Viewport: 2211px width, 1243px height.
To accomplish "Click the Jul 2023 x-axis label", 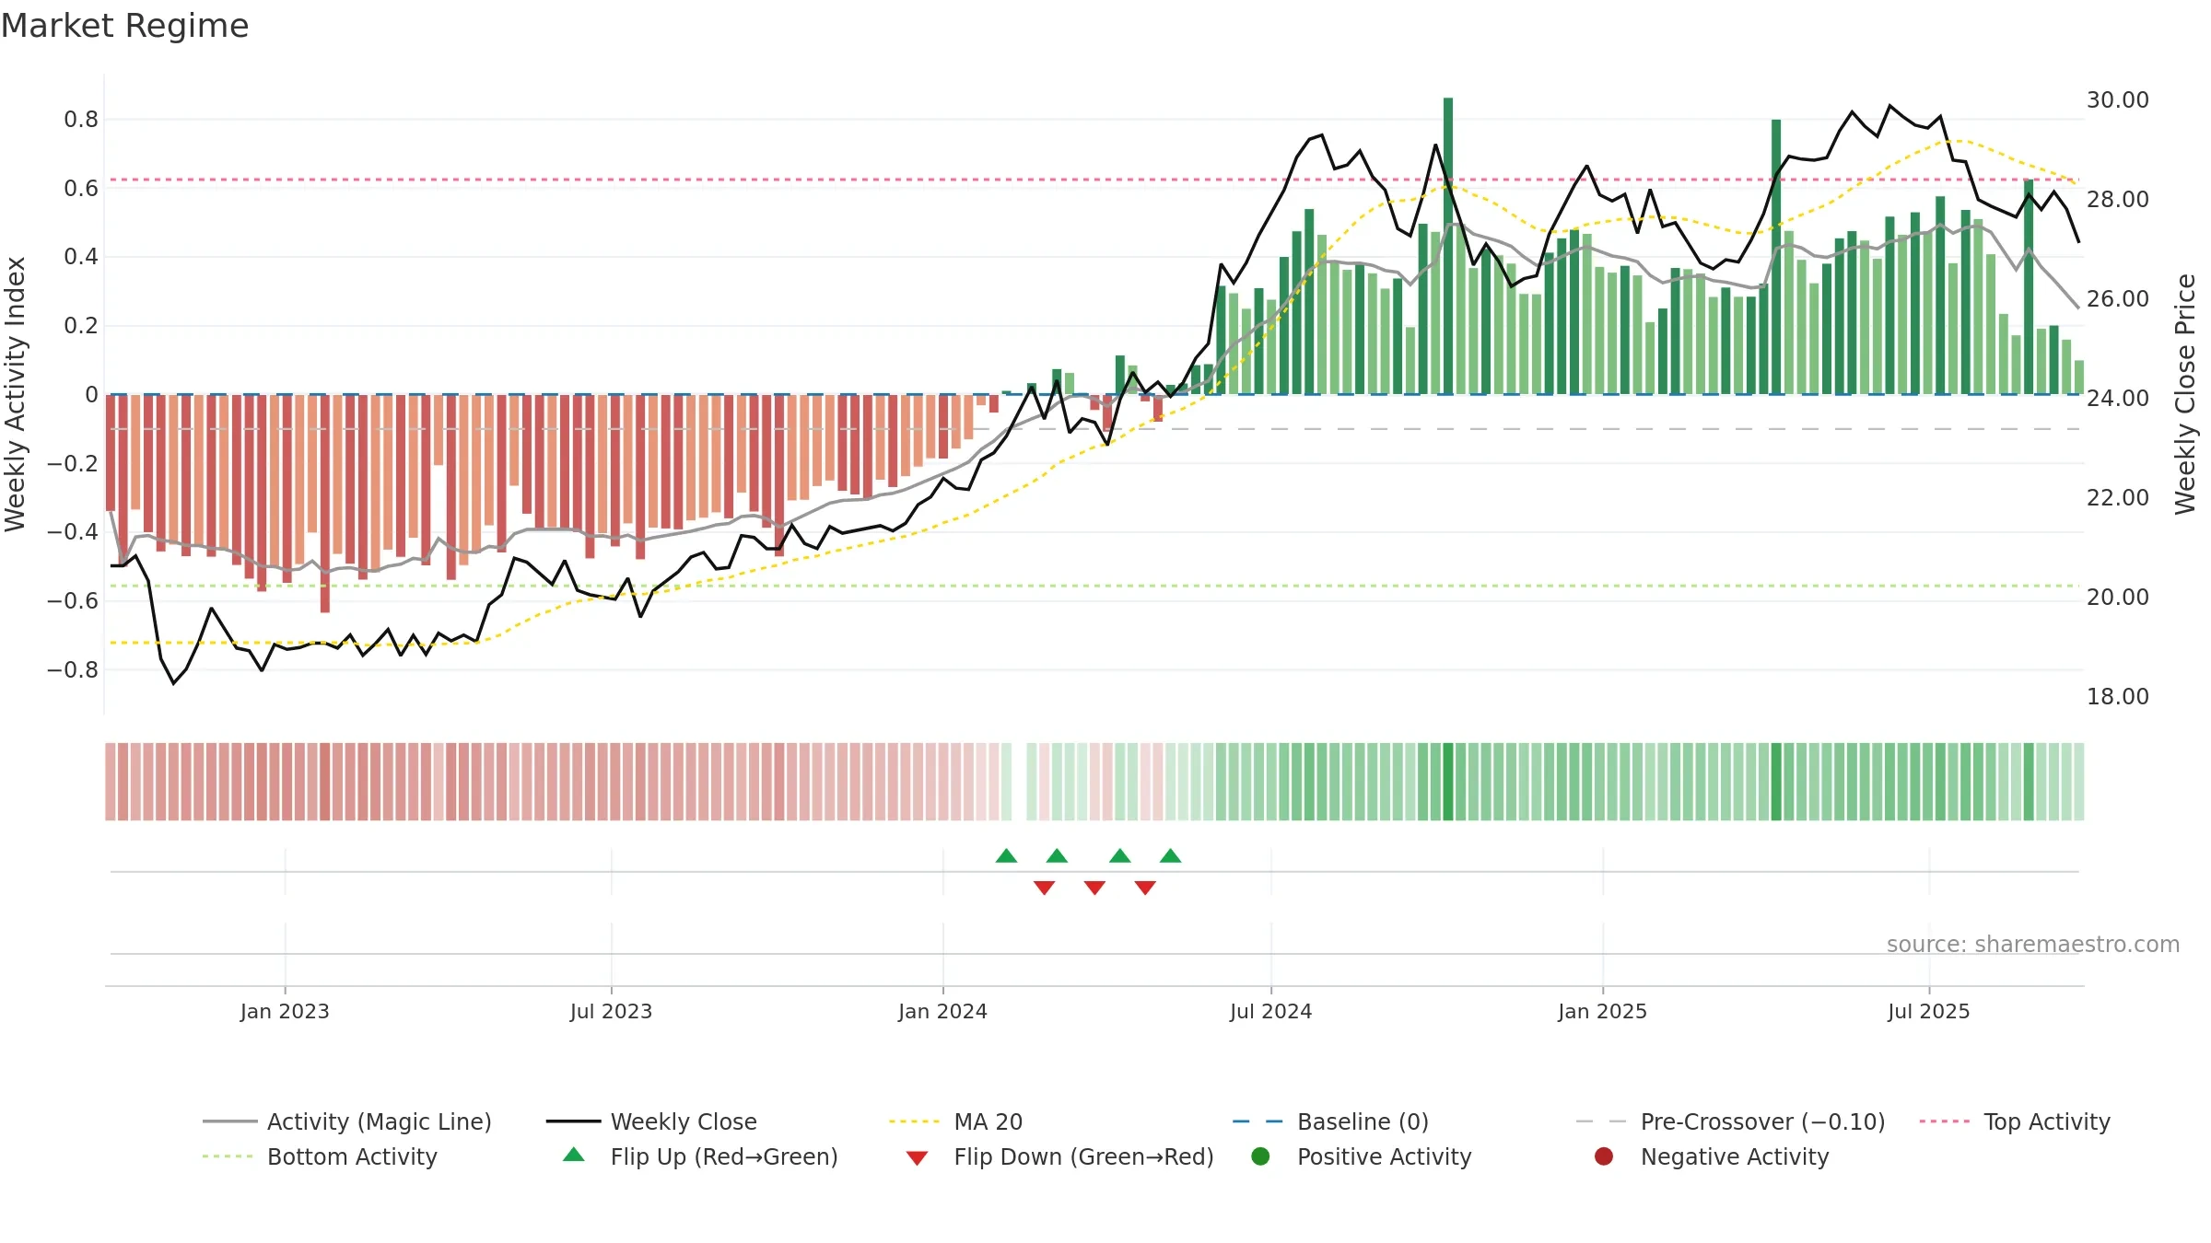I will [x=611, y=1011].
